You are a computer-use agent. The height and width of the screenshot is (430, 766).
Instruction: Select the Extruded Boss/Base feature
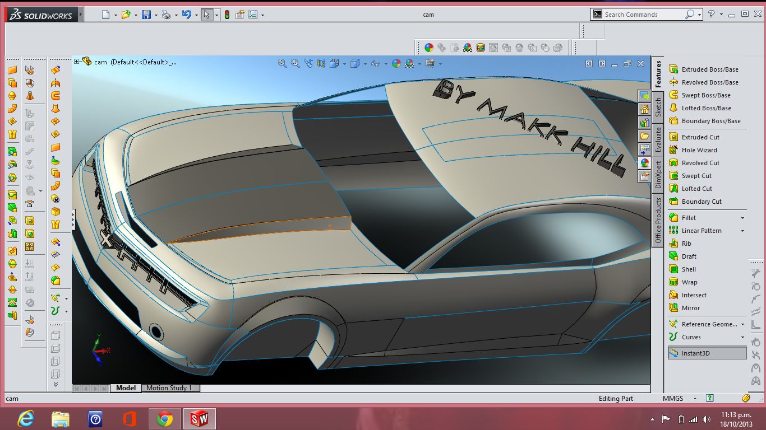709,69
